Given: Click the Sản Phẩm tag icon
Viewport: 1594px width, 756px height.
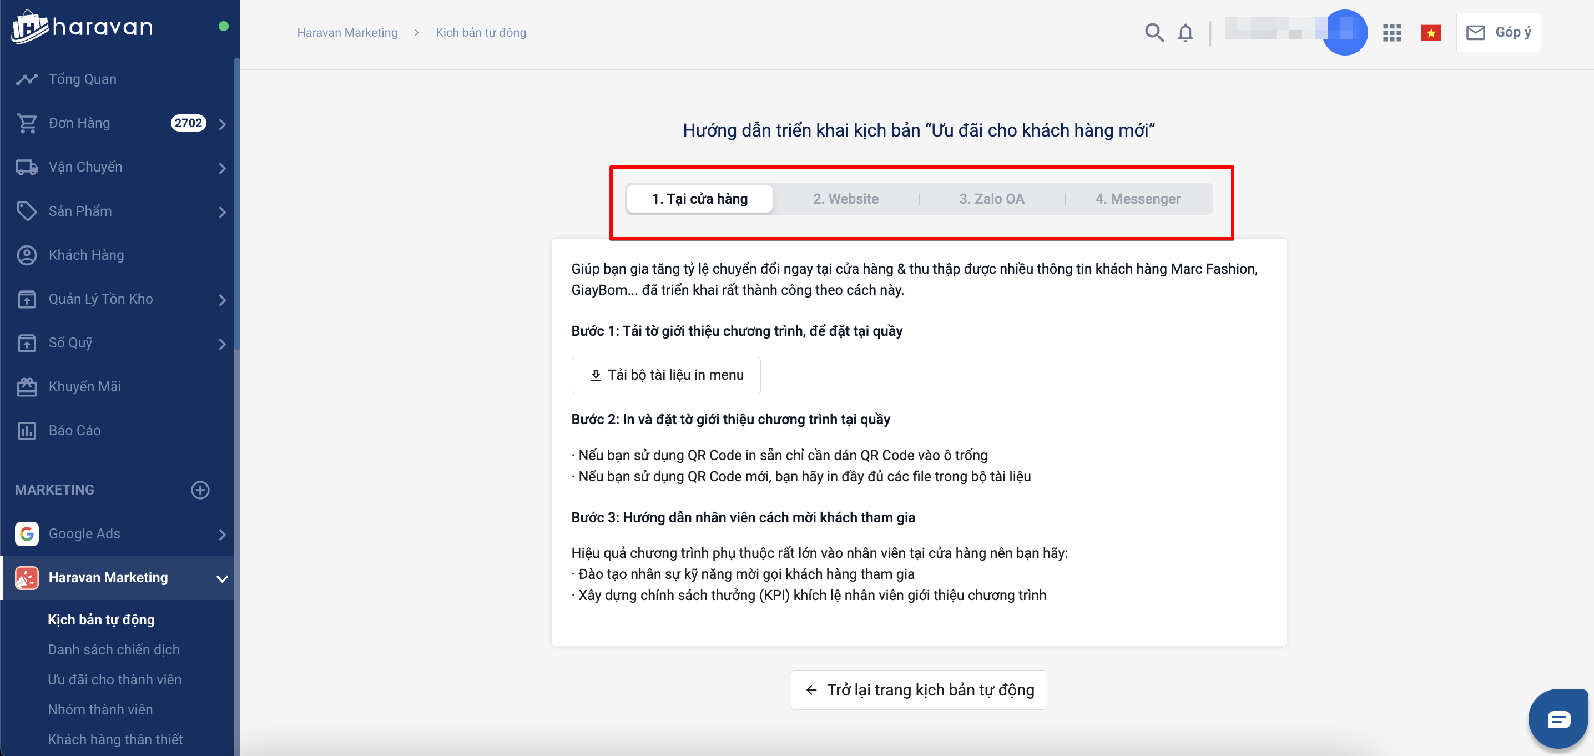Looking at the screenshot, I should click(x=27, y=211).
